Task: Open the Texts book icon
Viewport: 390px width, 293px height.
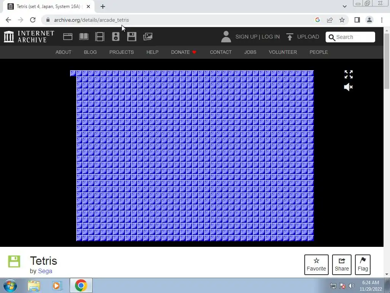Action: [84, 37]
